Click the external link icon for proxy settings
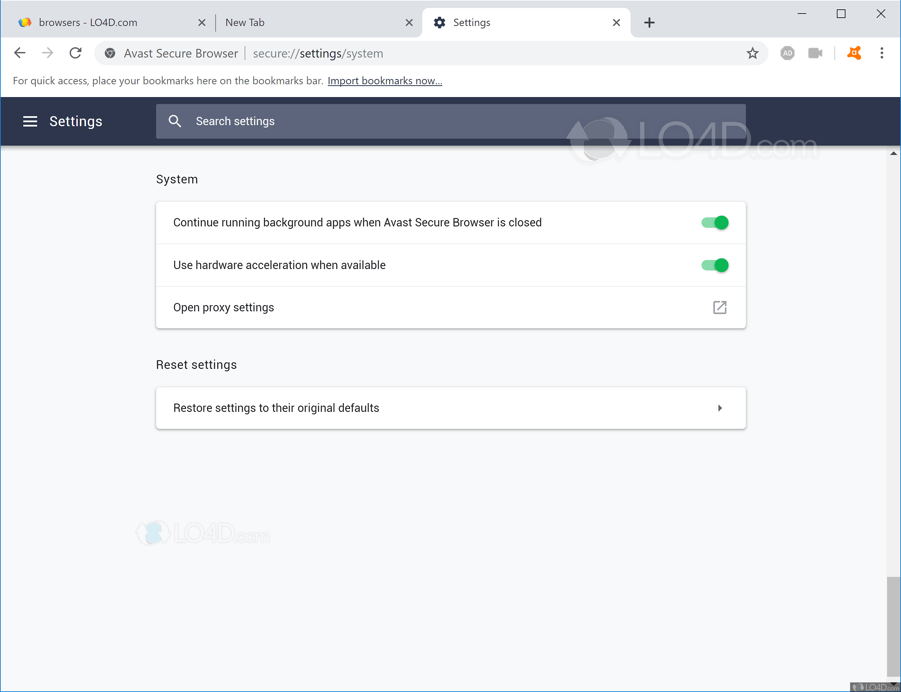 (720, 307)
